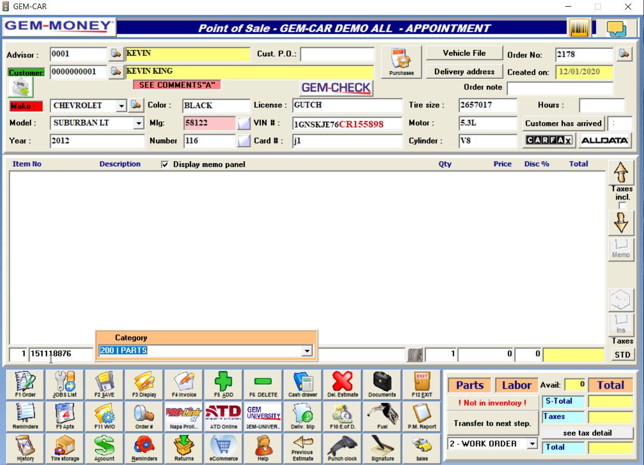Remove the line with F6 DELETE
The width and height of the screenshot is (644, 465).
tap(263, 385)
